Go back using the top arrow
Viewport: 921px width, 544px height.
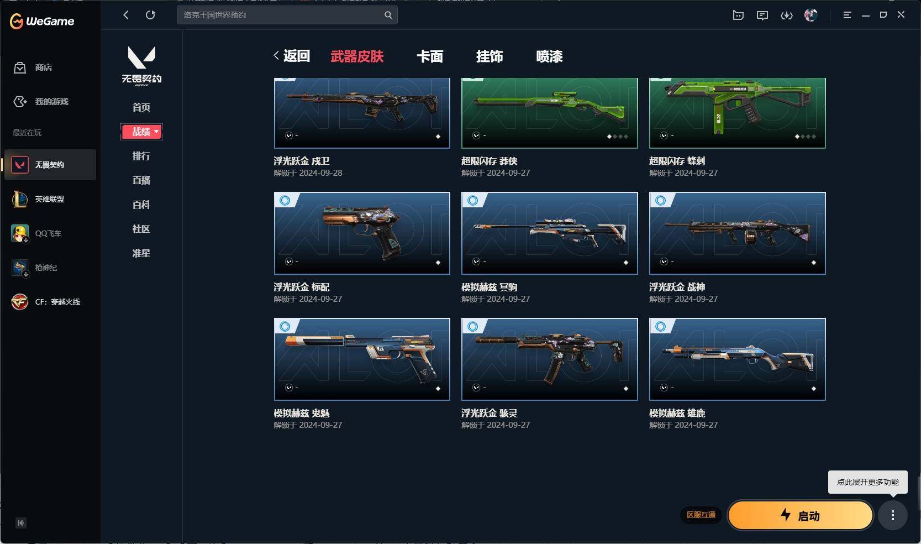[126, 15]
